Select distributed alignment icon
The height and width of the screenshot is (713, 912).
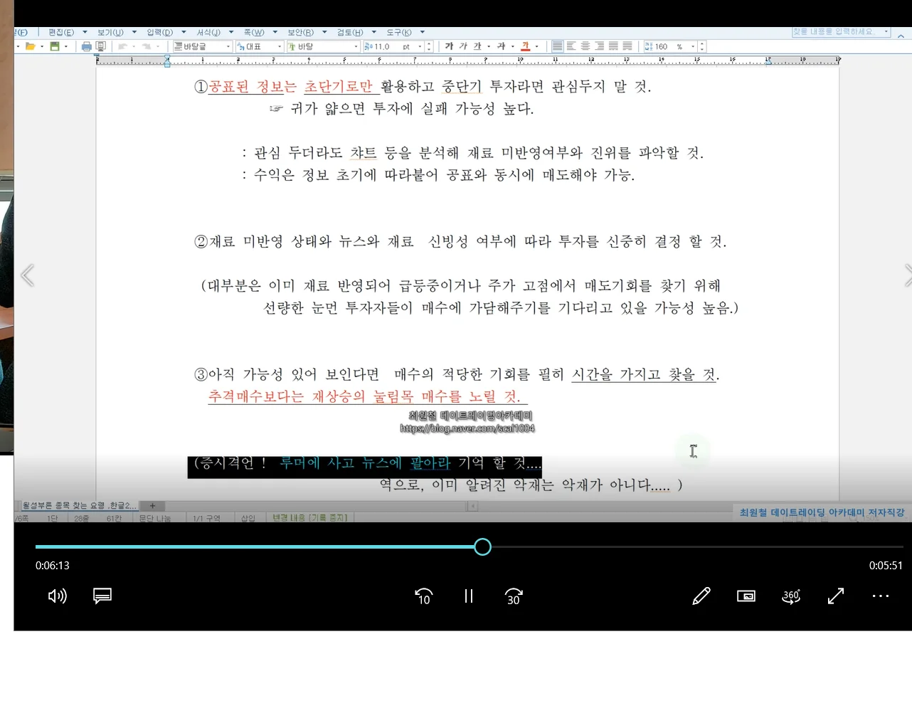click(613, 46)
